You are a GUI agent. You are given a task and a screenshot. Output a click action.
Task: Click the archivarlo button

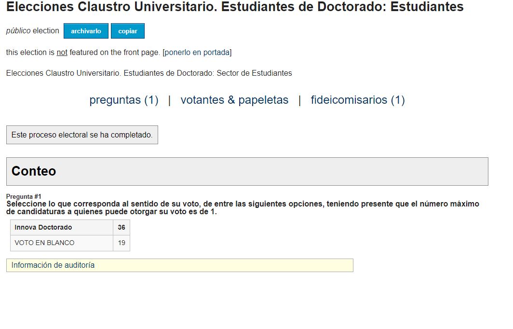click(x=86, y=31)
